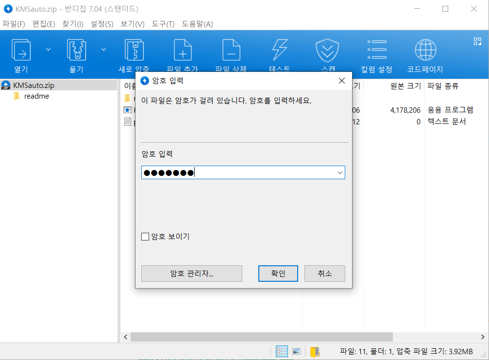Click the application file icon in list

128,110
